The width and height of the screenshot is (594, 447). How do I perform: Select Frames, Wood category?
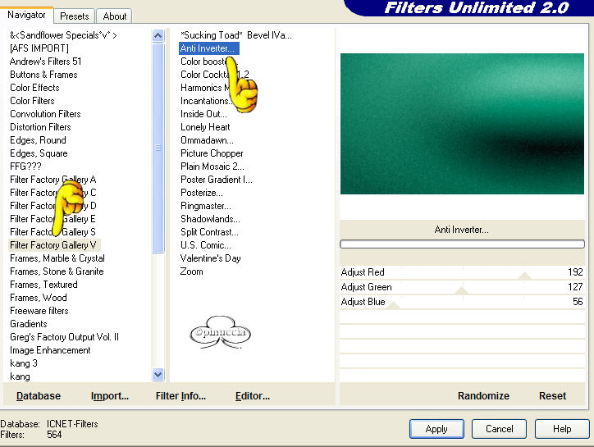pyautogui.click(x=39, y=298)
